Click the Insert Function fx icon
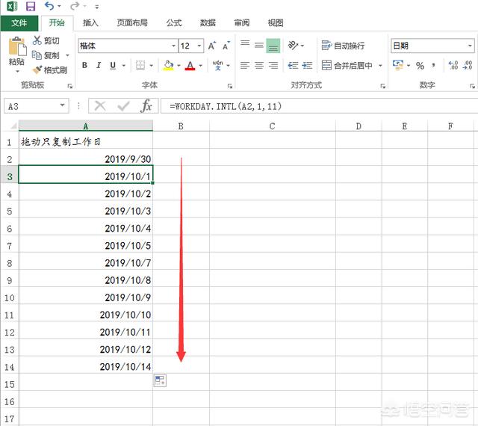The image size is (478, 426). click(x=146, y=106)
